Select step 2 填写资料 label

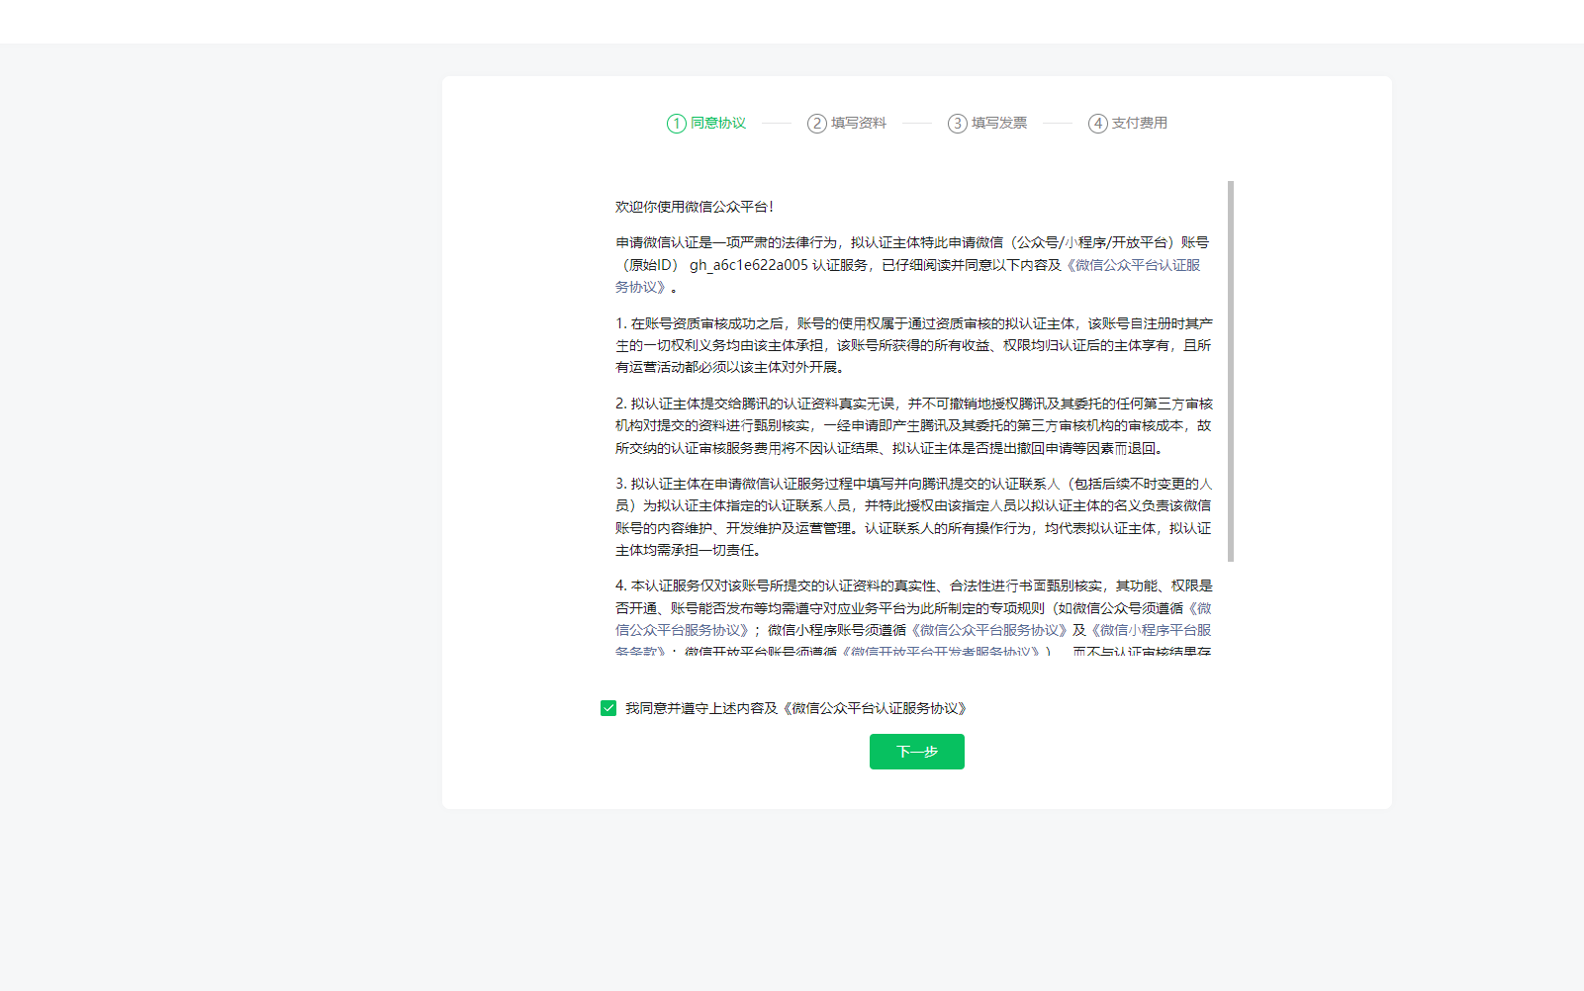(x=859, y=123)
